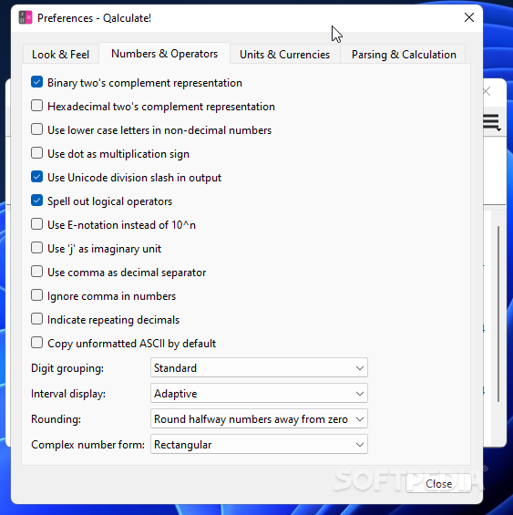Open the Rounding mode dropdown
Image resolution: width=513 pixels, height=515 pixels.
[x=259, y=418]
